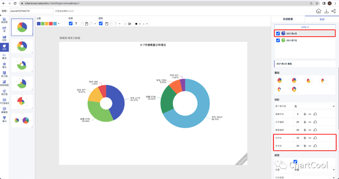Open the label 位置 dropdown
This screenshot has width=339, height=179.
pyautogui.click(x=314, y=170)
